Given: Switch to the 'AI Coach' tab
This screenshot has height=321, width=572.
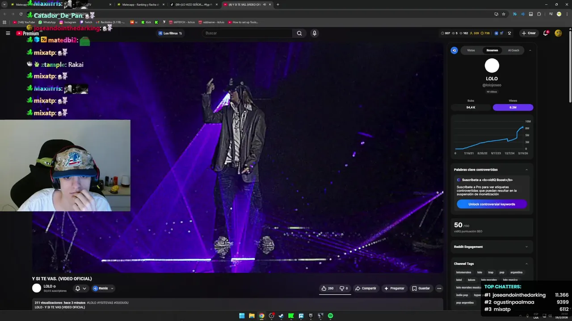Looking at the screenshot, I should pyautogui.click(x=513, y=50).
